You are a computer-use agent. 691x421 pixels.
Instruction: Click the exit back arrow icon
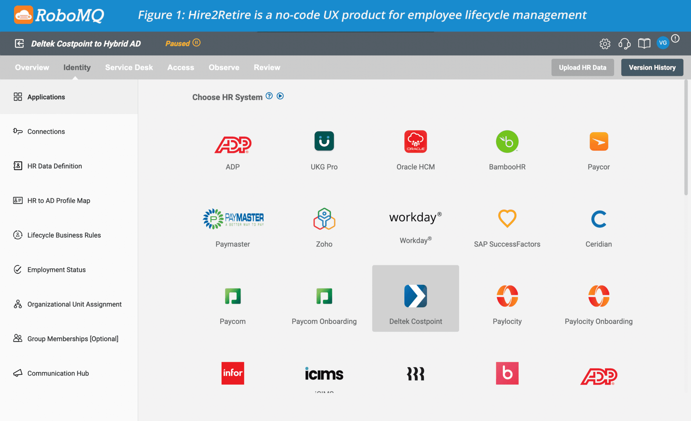(19, 43)
